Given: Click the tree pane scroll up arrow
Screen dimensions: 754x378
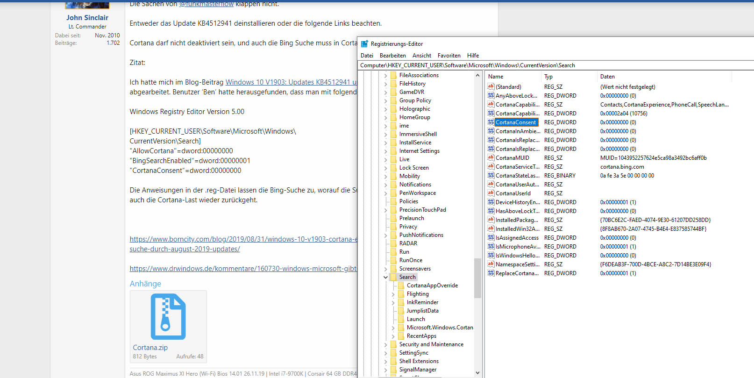Looking at the screenshot, I should coord(477,75).
